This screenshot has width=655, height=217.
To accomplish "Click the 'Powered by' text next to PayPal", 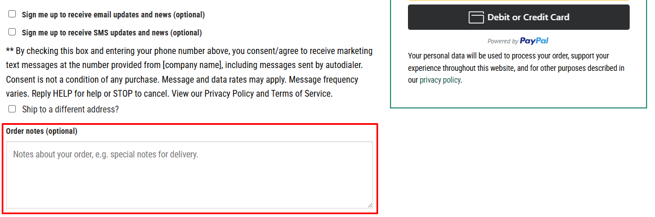I will tap(503, 41).
